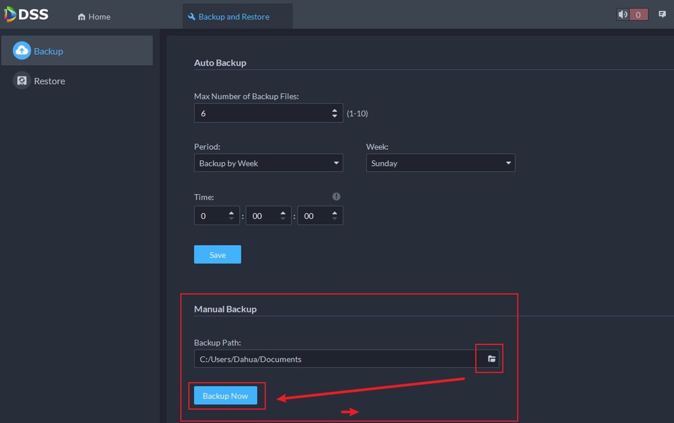The width and height of the screenshot is (674, 423).
Task: Click the Save button
Action: point(217,254)
